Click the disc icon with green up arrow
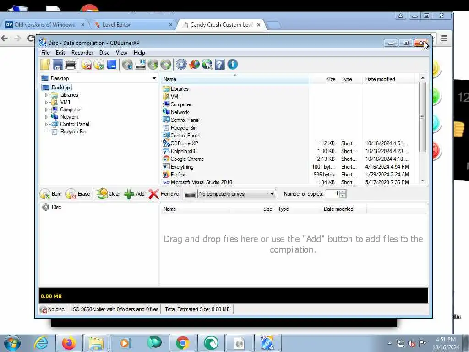This screenshot has width=469, height=352. [x=166, y=64]
